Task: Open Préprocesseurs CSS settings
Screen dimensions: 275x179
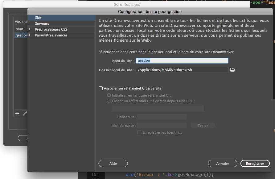Action: pos(51,29)
